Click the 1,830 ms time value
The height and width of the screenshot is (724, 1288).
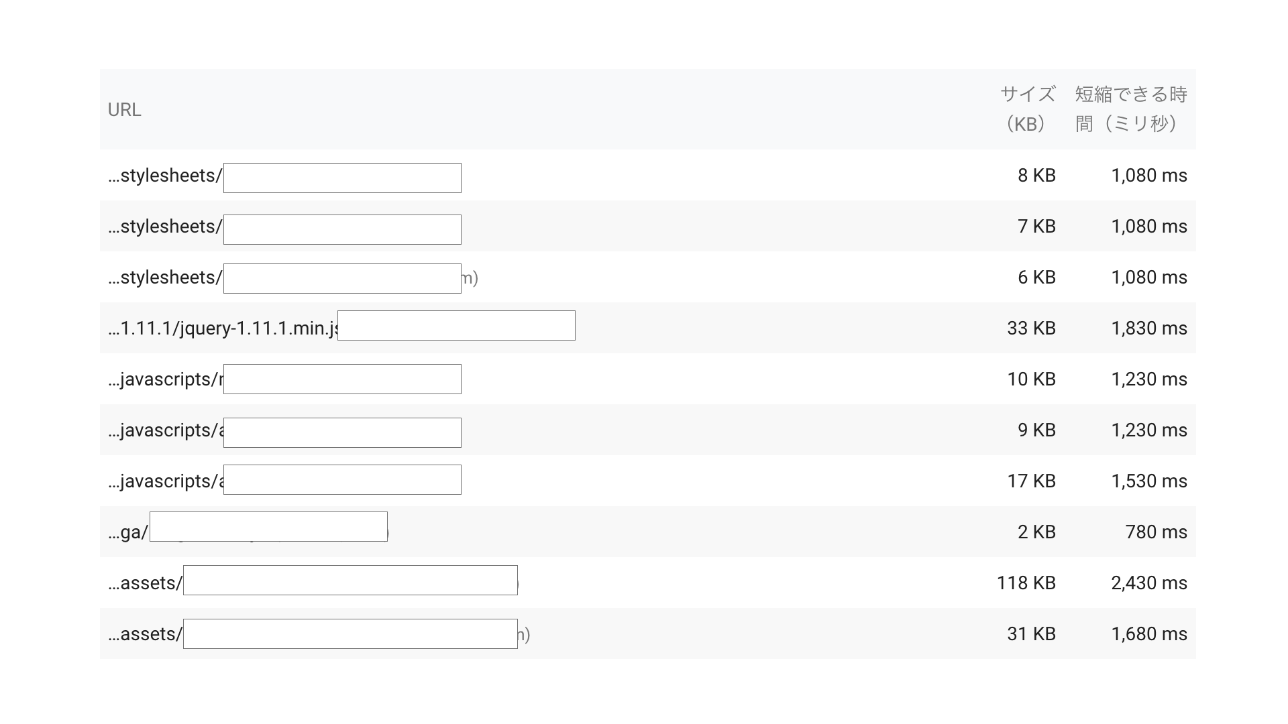pyautogui.click(x=1148, y=328)
